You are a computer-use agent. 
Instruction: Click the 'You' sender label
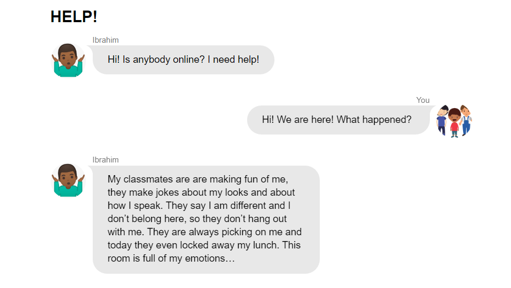[422, 100]
